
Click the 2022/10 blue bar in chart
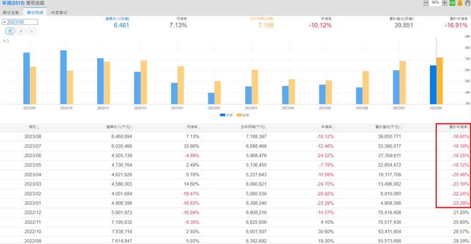pos(63,77)
